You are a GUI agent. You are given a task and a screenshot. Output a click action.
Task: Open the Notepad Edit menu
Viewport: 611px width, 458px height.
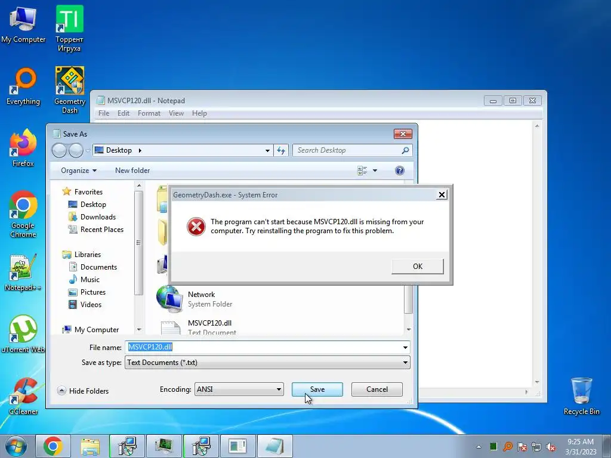click(x=123, y=113)
